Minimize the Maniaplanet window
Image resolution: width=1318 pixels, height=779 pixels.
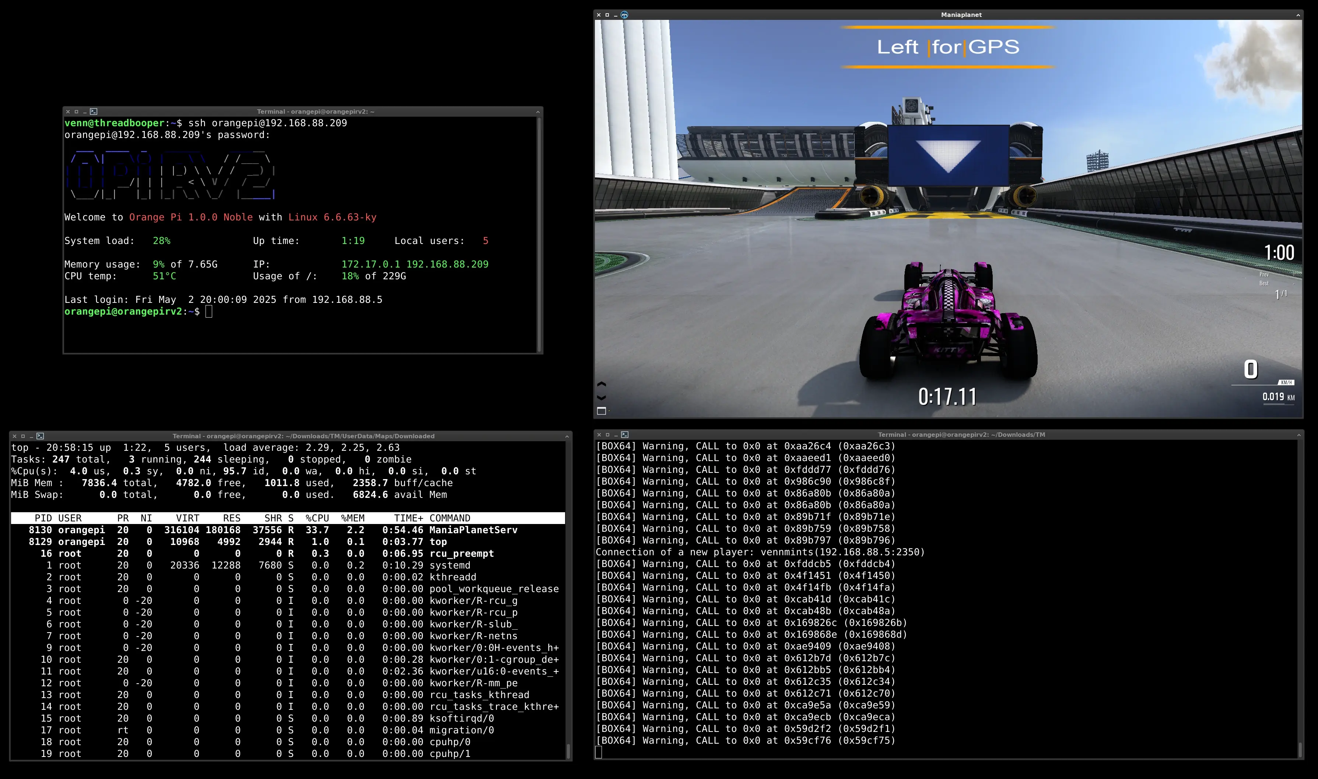616,15
